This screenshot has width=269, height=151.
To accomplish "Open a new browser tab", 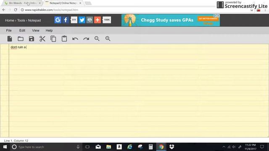I will point(88,3).
